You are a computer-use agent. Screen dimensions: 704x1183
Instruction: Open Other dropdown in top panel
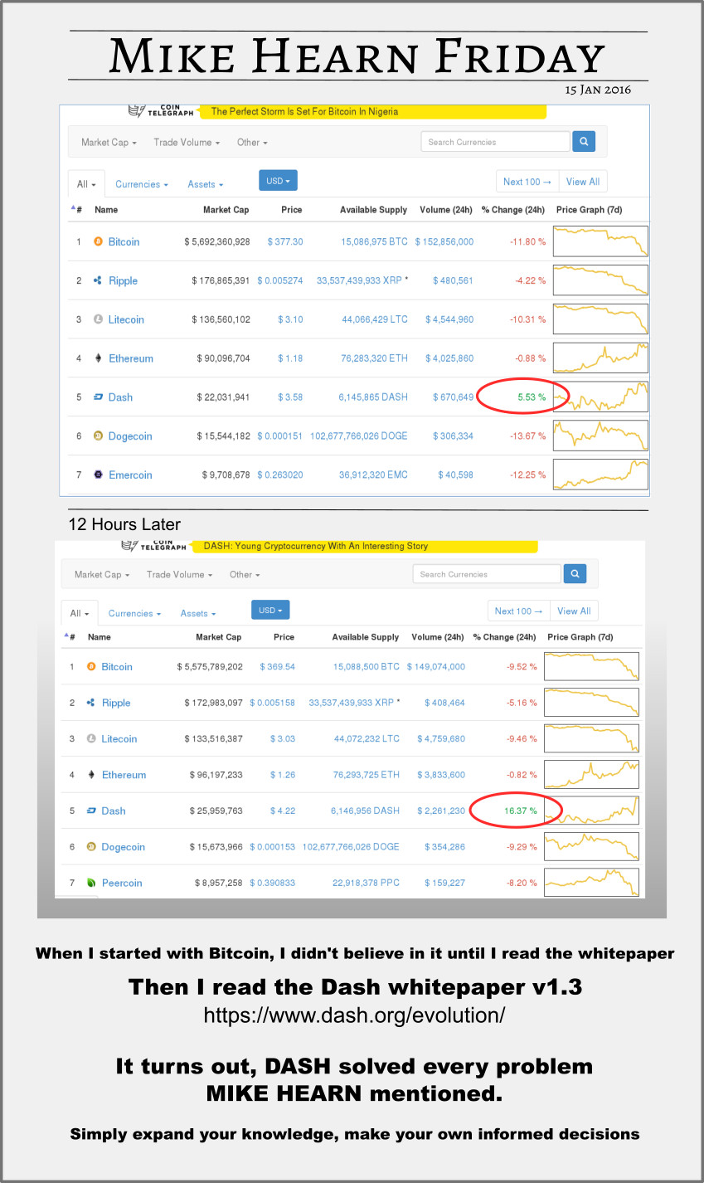(x=252, y=143)
